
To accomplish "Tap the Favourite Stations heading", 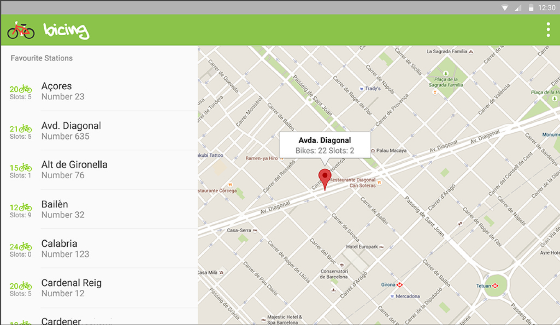I will pyautogui.click(x=41, y=58).
